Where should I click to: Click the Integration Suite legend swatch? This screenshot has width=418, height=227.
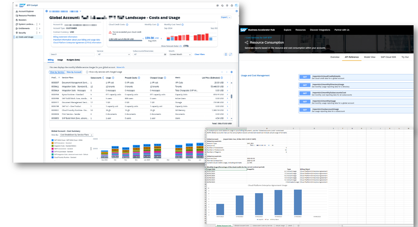pos(53,146)
